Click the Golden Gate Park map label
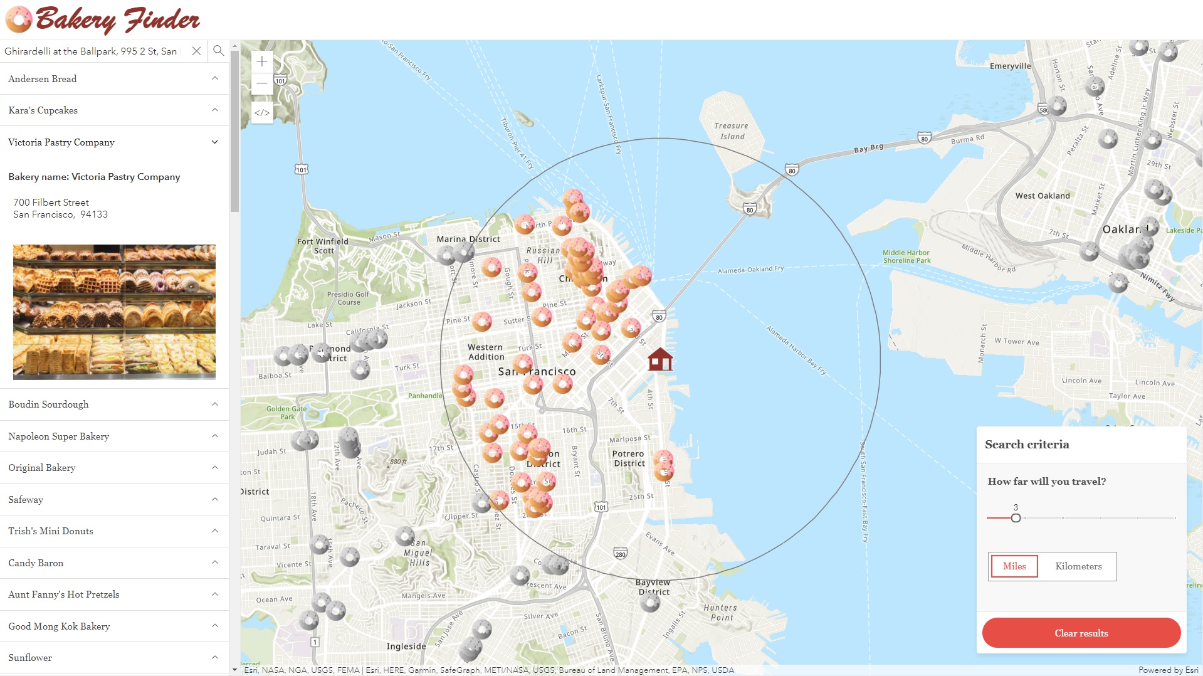The height and width of the screenshot is (676, 1203). [x=286, y=413]
